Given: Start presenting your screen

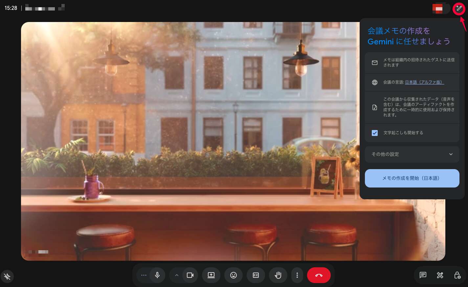Looking at the screenshot, I should click(211, 275).
